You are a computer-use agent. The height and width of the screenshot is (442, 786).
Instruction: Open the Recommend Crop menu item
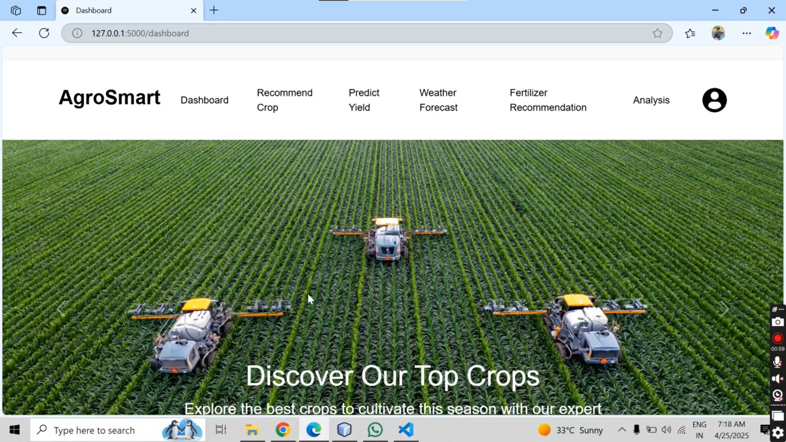pos(285,100)
